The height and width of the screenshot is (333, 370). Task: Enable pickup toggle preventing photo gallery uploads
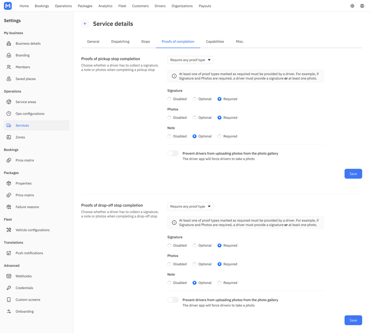click(x=173, y=153)
